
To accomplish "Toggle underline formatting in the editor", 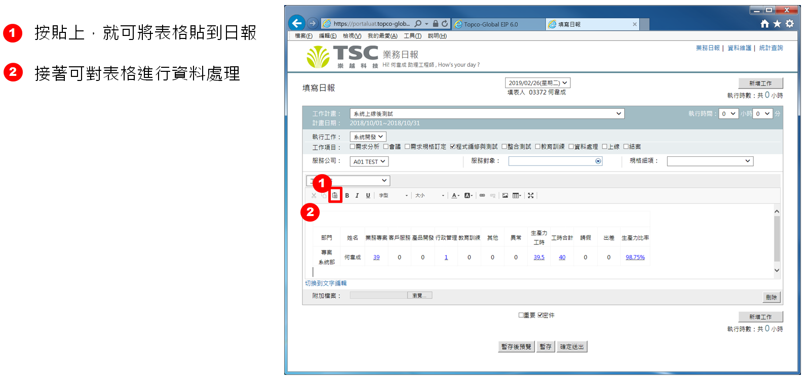I will click(368, 195).
